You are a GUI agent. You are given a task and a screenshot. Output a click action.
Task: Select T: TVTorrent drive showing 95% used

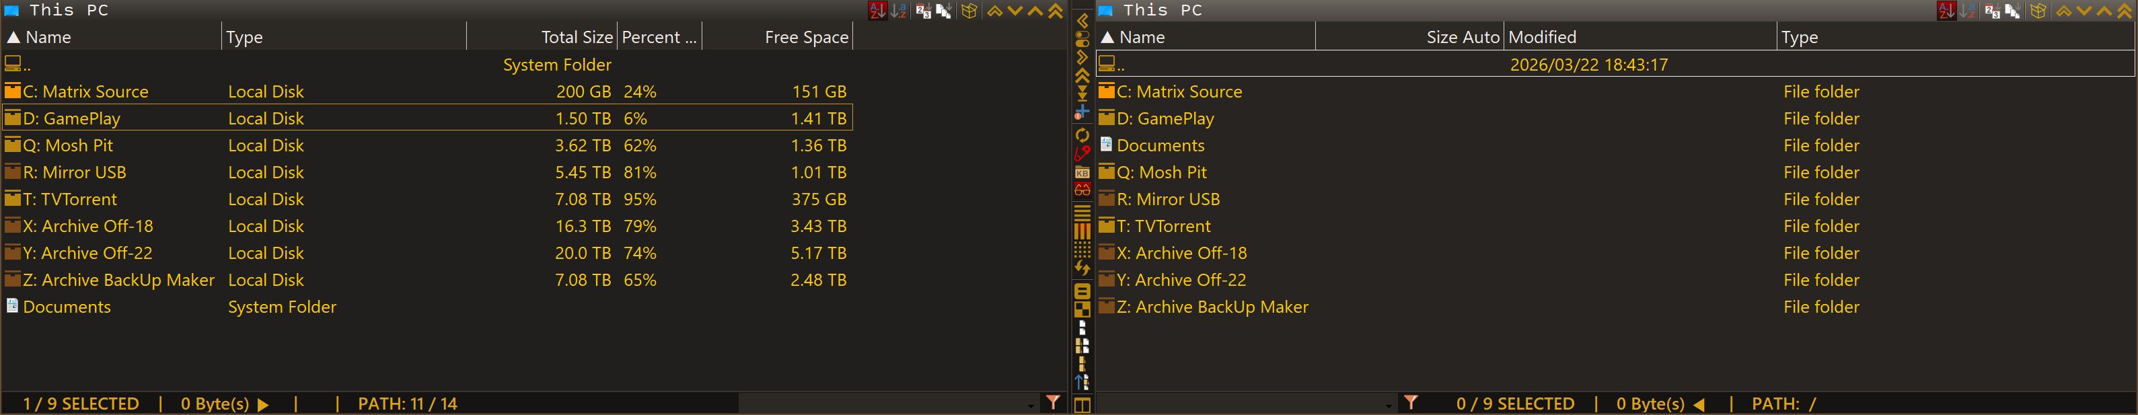coord(70,199)
